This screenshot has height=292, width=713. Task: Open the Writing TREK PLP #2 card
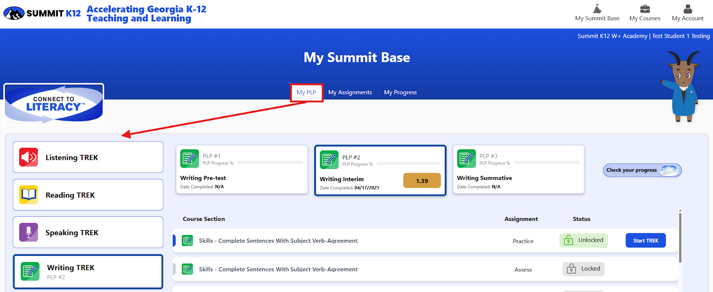[88, 272]
